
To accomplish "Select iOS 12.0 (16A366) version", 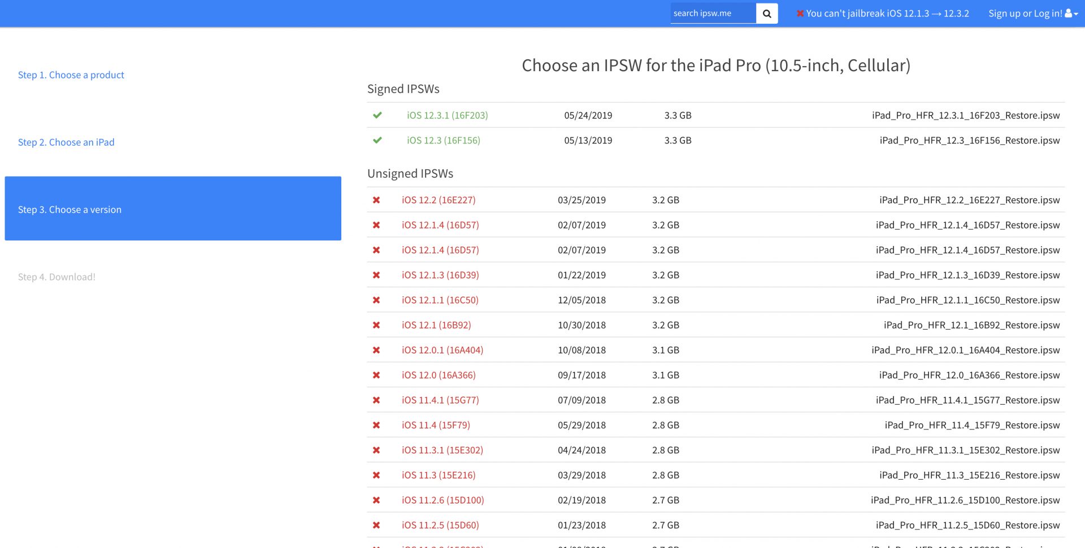I will click(x=439, y=375).
